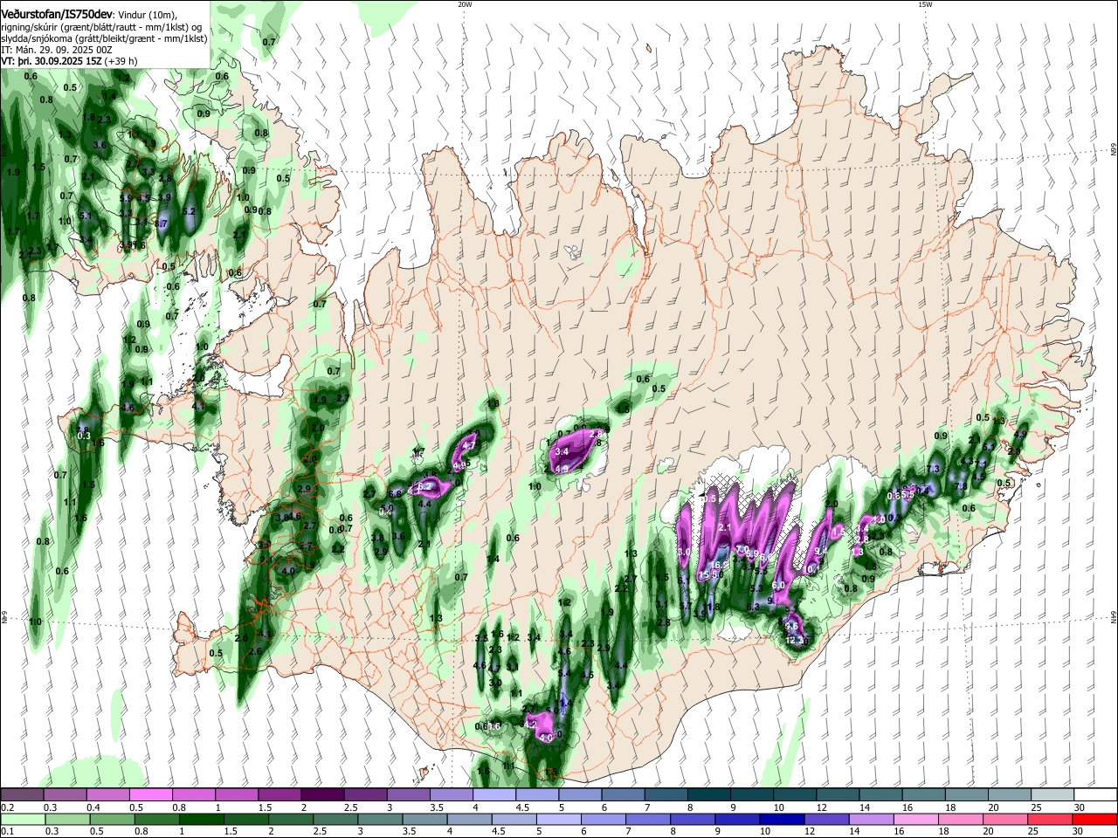Pick the pale green 0.1 swatch in lower legend

23,820
